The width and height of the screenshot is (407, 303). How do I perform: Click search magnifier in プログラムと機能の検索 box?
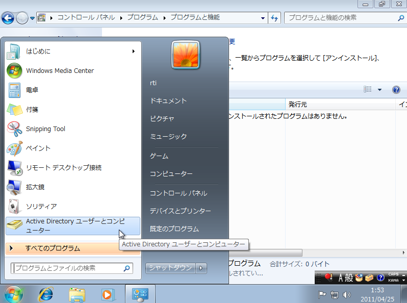[x=401, y=18]
